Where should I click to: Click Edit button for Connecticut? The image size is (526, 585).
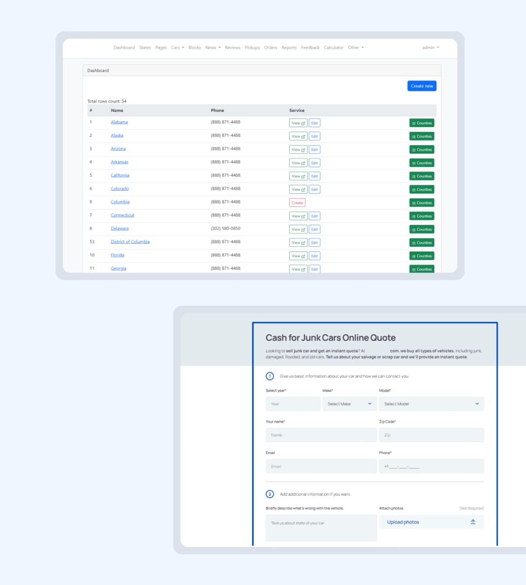pos(314,216)
